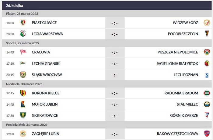The image size is (213, 140).
Task: Click the Legia Warszawa club crest
Action: coord(23,34)
